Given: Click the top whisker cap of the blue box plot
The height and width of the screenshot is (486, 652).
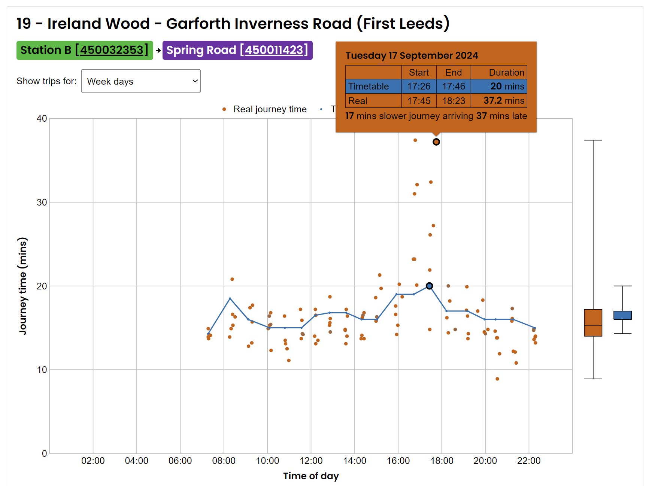Looking at the screenshot, I should (622, 286).
